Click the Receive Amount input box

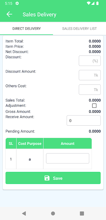[x=84, y=120]
